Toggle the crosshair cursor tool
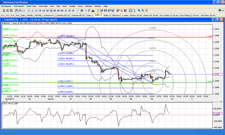 [78, 10]
